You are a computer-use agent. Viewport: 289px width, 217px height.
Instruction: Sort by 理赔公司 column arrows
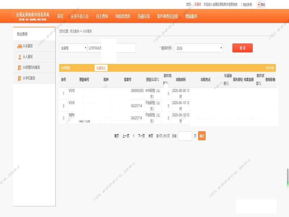pos(158,80)
